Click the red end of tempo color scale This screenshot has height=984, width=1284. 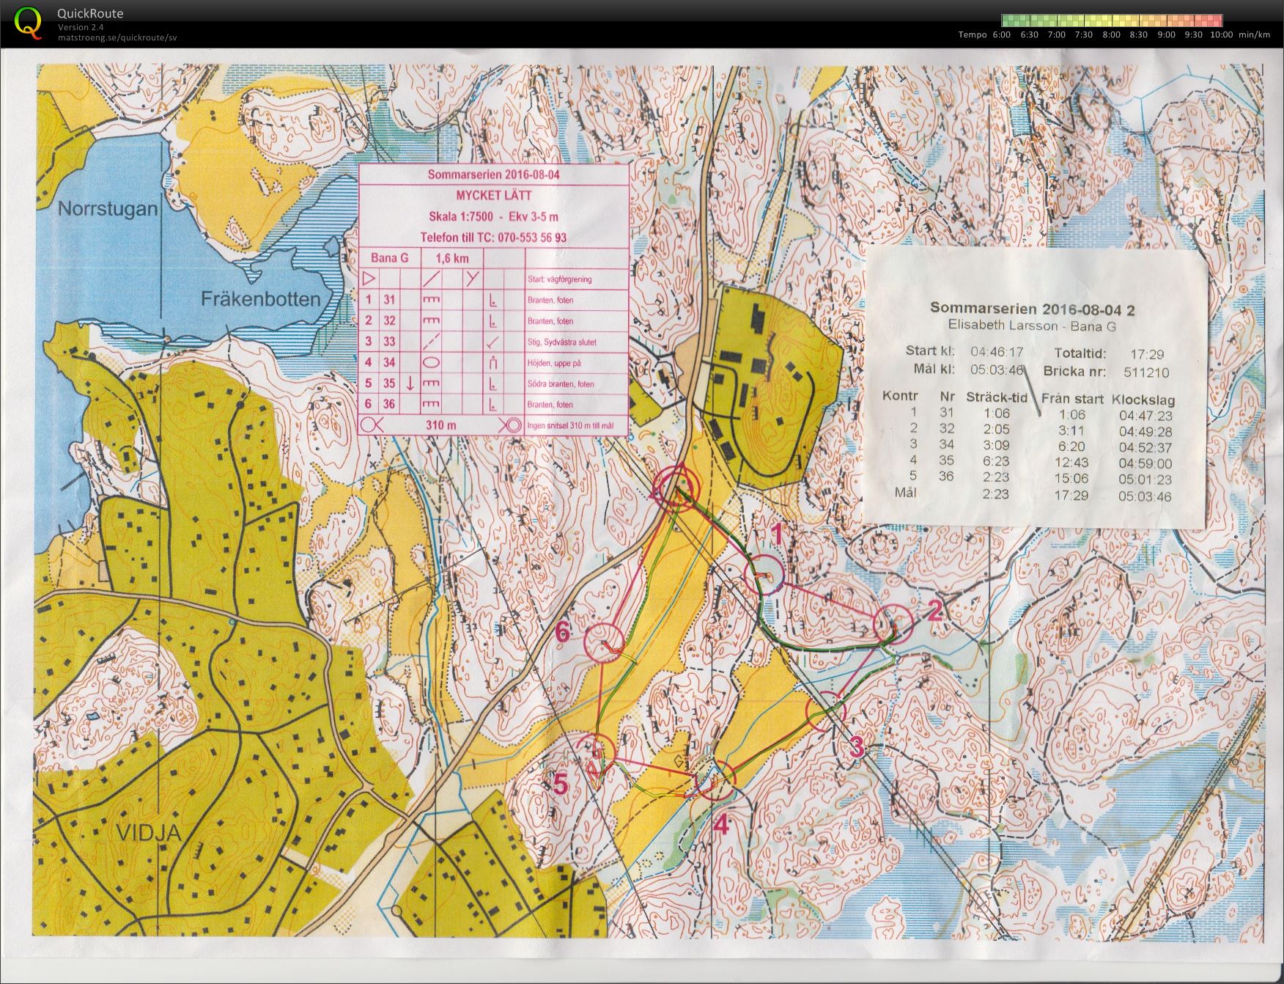1216,21
